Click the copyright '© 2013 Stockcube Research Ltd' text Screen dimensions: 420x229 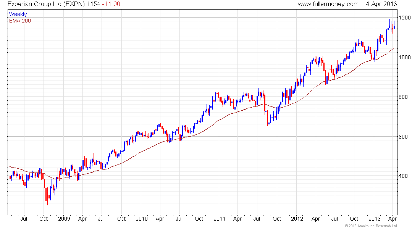pos(371,226)
